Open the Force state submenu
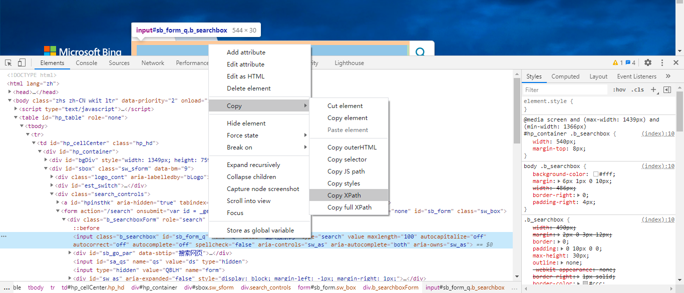 pyautogui.click(x=260, y=135)
